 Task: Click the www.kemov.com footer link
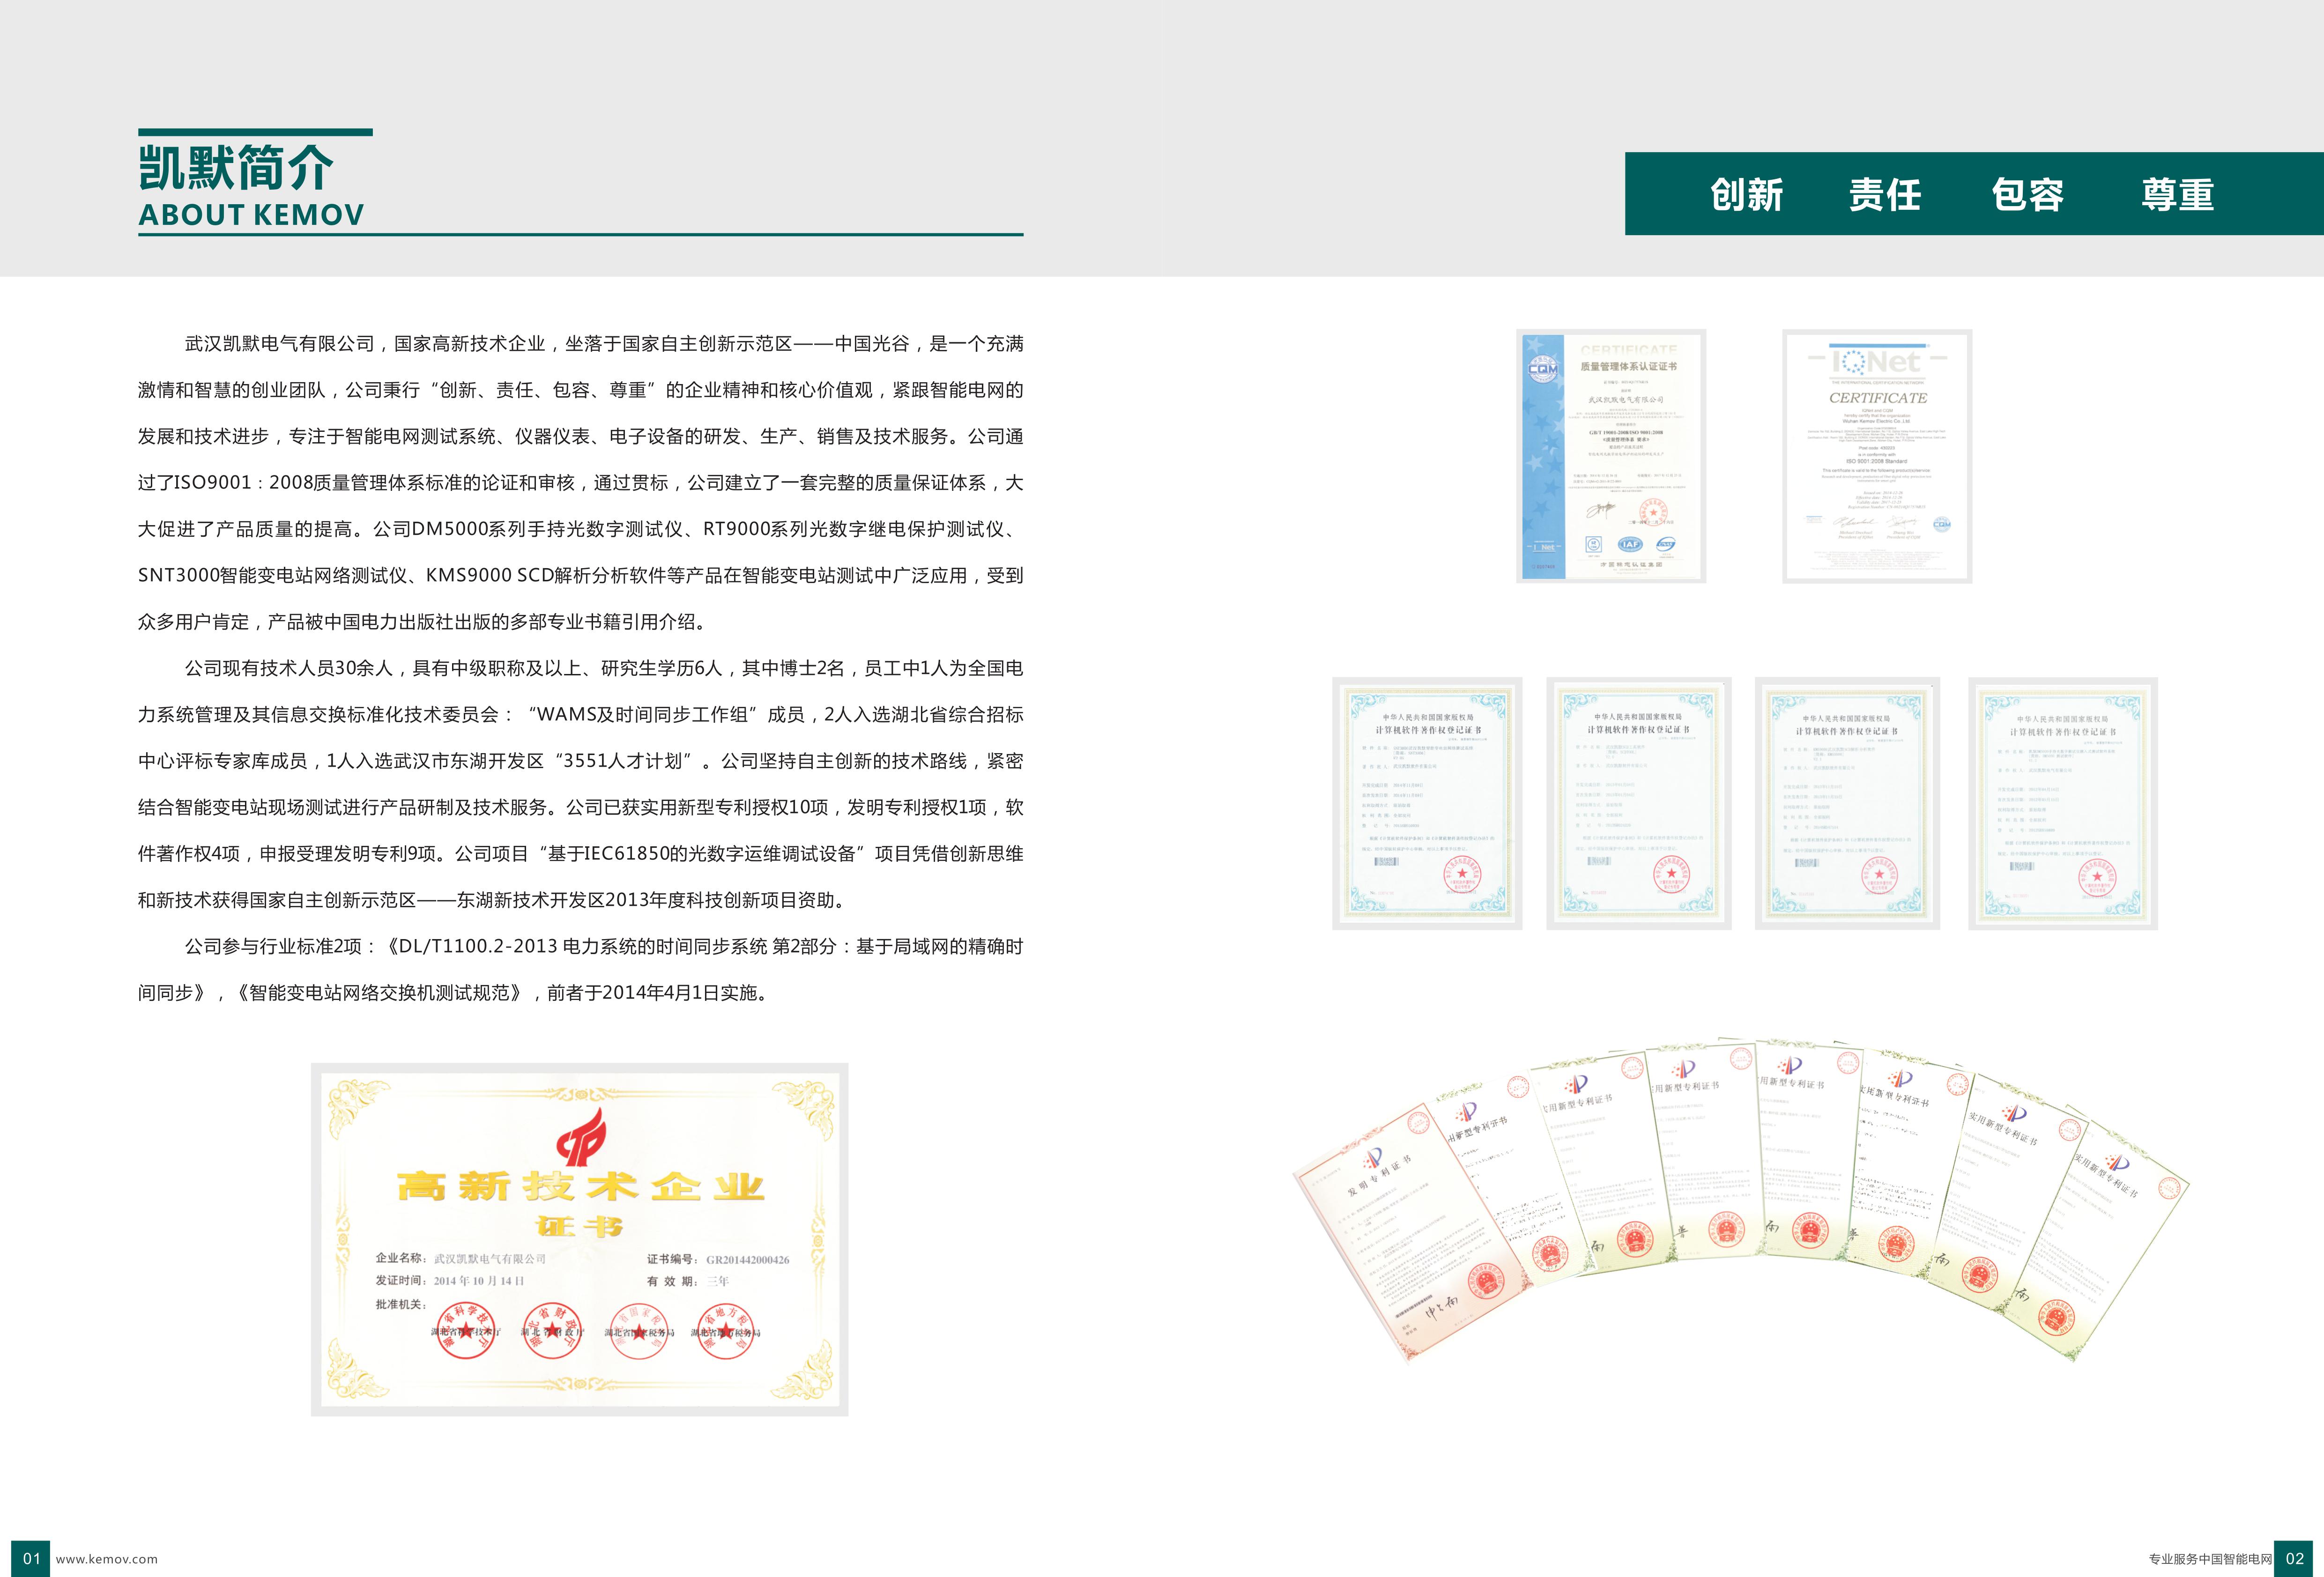pos(106,1559)
